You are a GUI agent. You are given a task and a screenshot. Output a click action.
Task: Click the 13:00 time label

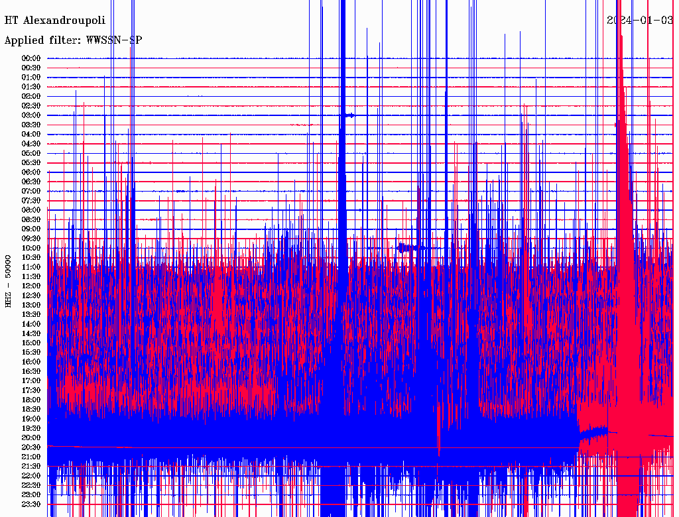[x=31, y=306]
